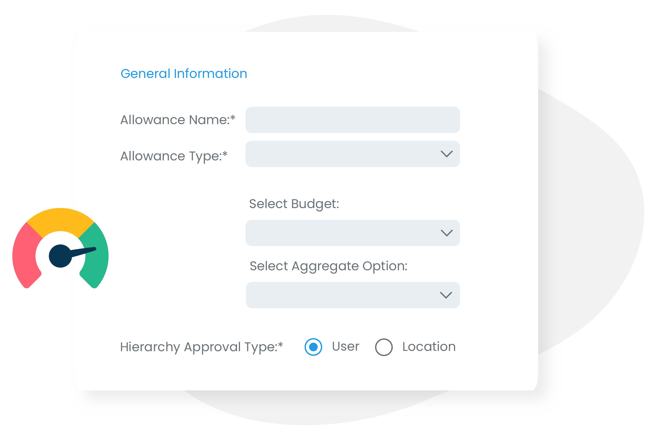
Task: Click the Allowance Name label
Action: [x=177, y=120]
